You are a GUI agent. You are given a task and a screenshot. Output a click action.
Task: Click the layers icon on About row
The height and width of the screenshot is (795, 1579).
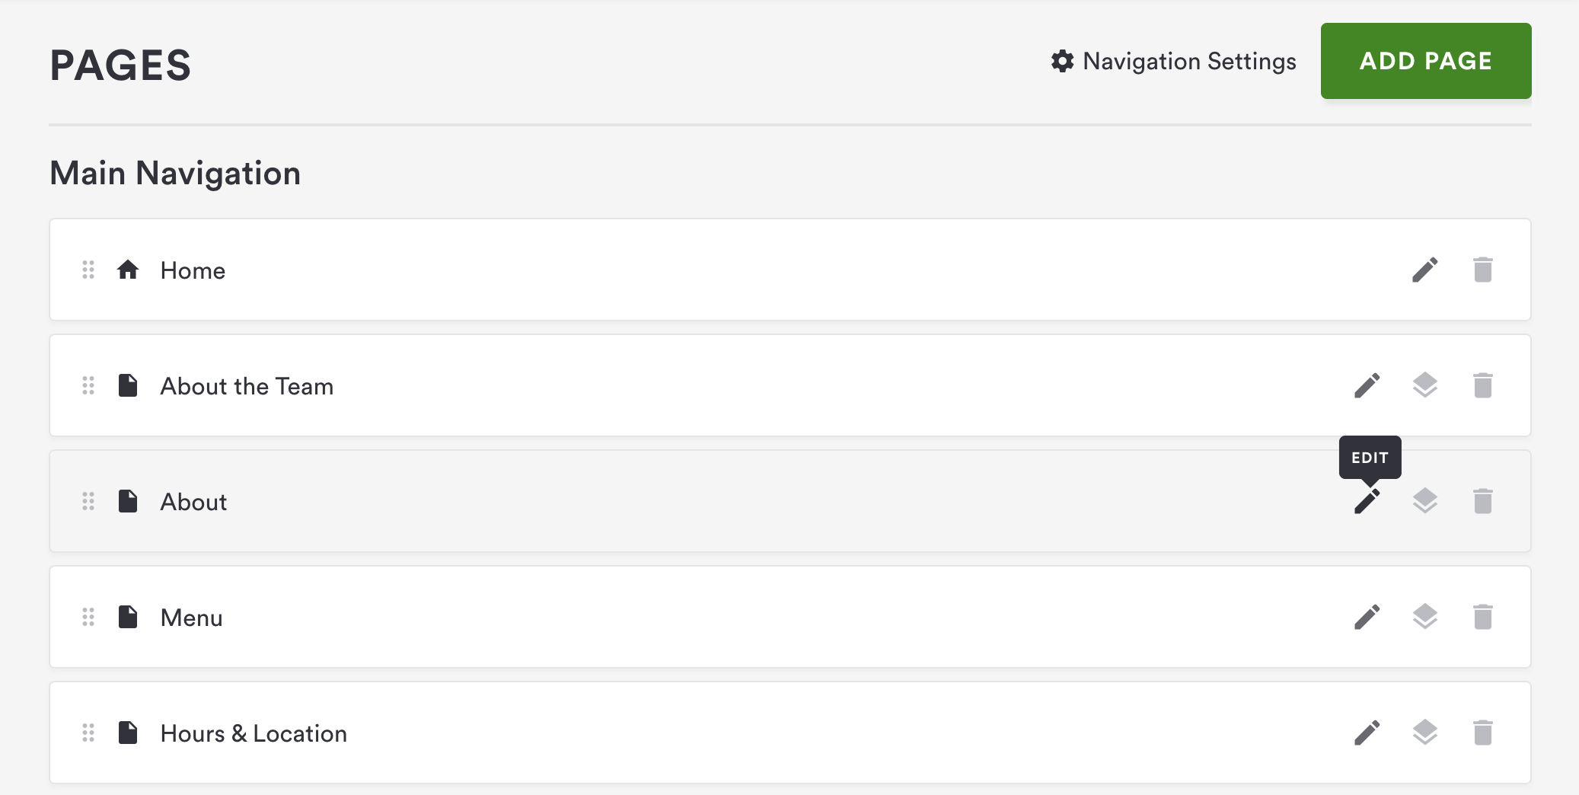1424,502
